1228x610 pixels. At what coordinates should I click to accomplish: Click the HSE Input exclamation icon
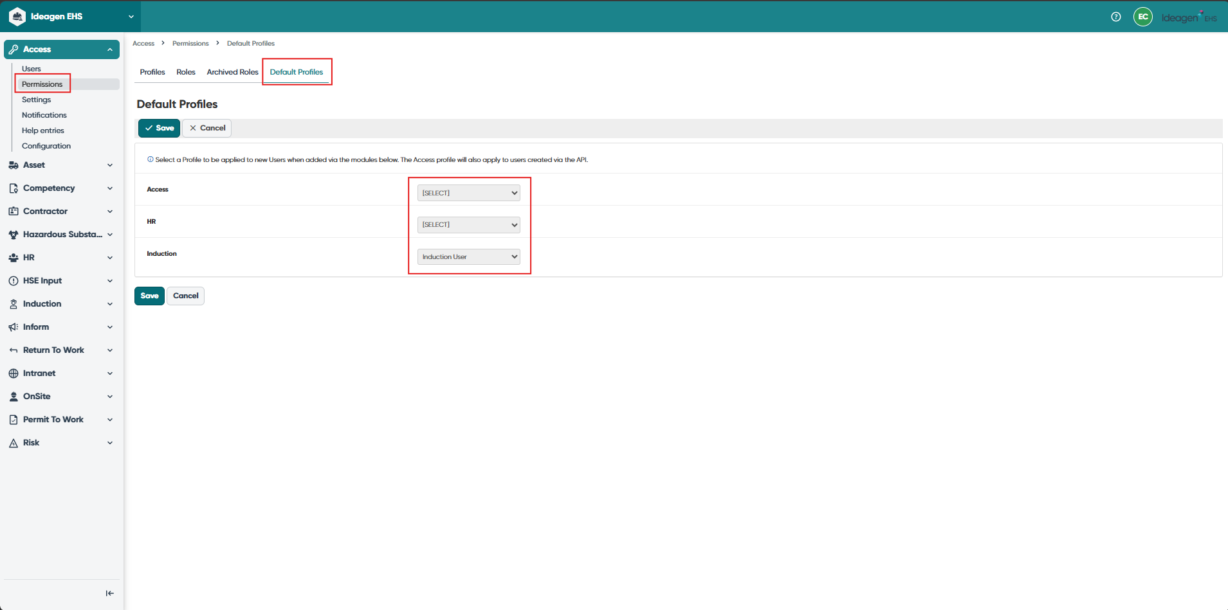click(14, 281)
